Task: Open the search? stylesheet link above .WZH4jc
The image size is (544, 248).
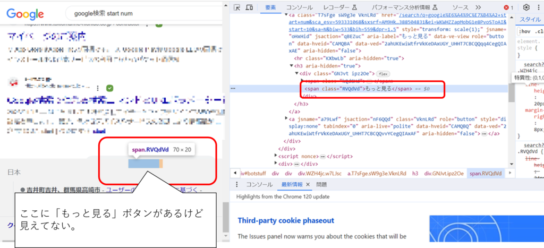Action: (x=533, y=64)
